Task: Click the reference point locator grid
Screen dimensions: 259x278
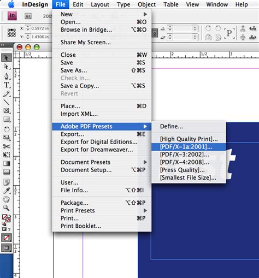Action: (11, 33)
